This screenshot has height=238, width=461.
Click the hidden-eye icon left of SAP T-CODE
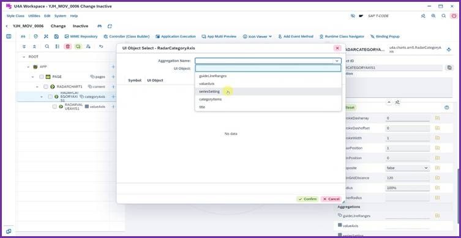(353, 16)
